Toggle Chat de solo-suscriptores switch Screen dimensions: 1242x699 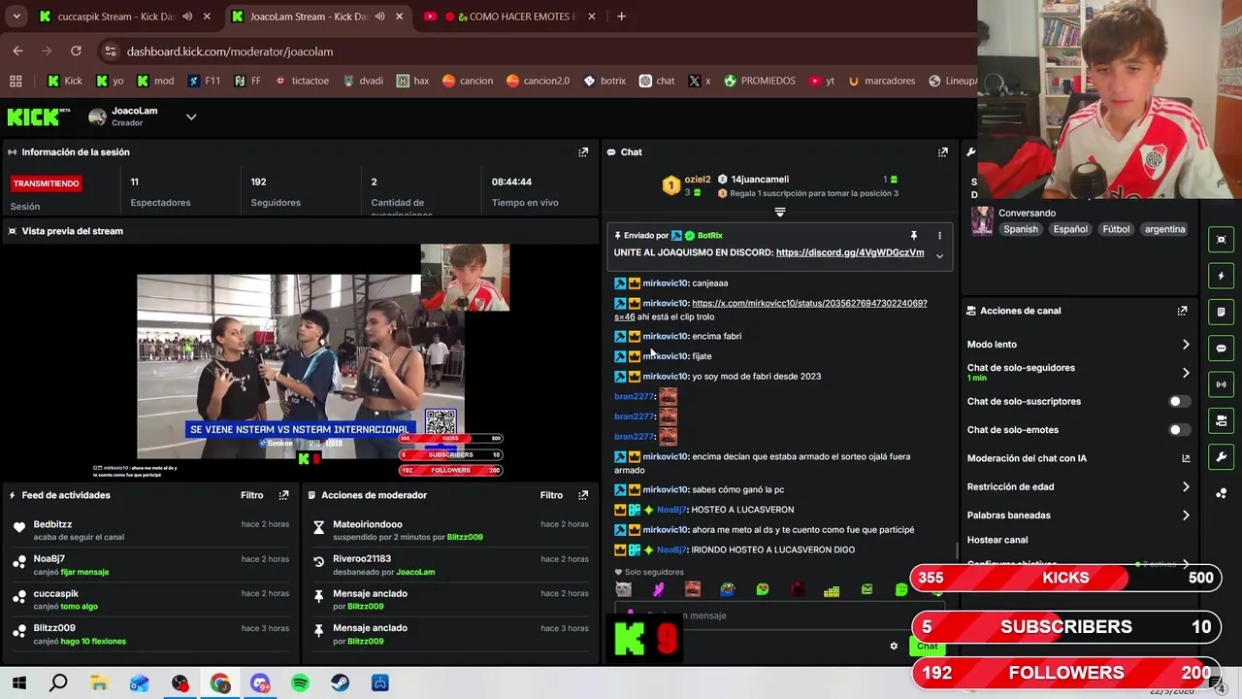[1178, 402]
